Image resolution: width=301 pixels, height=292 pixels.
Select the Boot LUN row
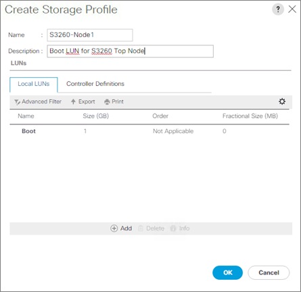[149, 131]
